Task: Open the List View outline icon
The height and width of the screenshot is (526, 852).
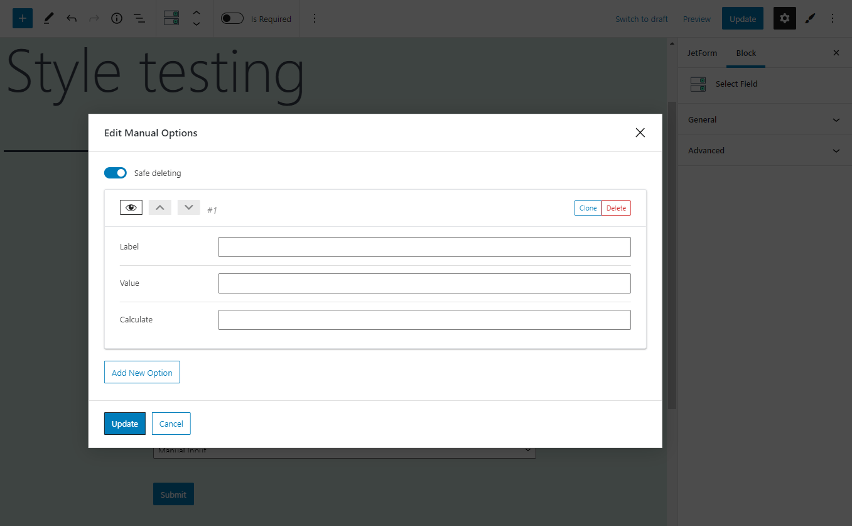Action: [139, 18]
